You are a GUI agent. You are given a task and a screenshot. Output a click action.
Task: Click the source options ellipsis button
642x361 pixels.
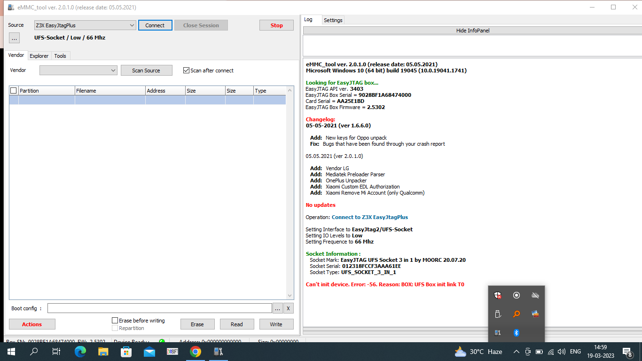14,38
